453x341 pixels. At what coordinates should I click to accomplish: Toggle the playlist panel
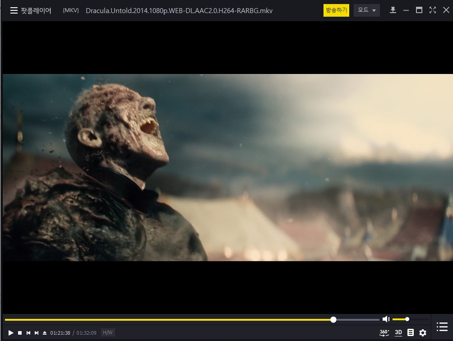(442, 327)
